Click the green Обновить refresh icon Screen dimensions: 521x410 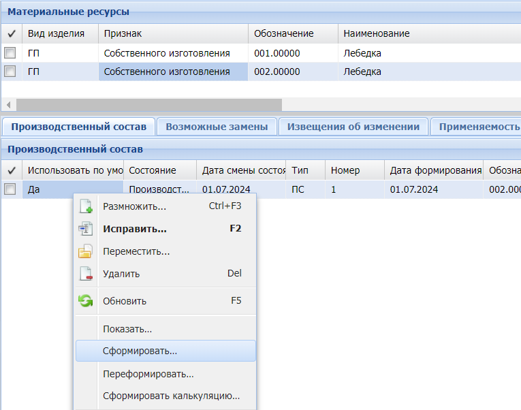coord(85,301)
